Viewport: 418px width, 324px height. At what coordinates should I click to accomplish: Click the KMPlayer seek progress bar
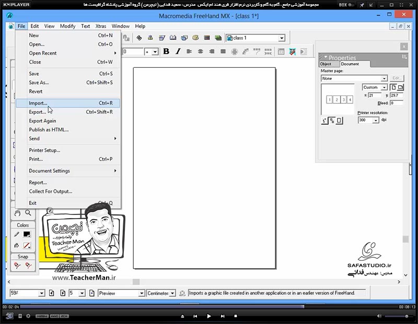(208, 307)
